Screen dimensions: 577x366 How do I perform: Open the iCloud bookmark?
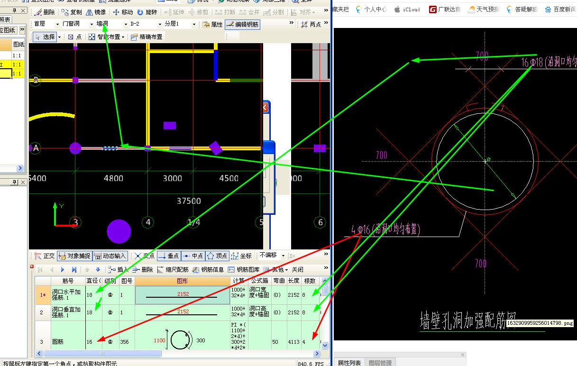[407, 9]
